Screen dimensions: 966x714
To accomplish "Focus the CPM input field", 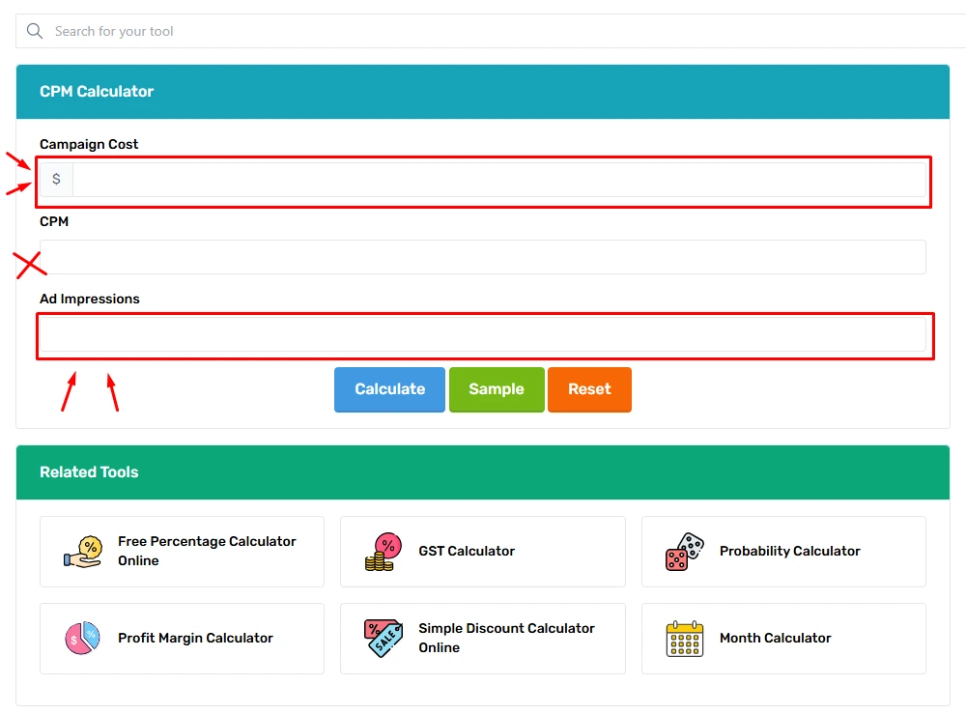I will (x=483, y=257).
